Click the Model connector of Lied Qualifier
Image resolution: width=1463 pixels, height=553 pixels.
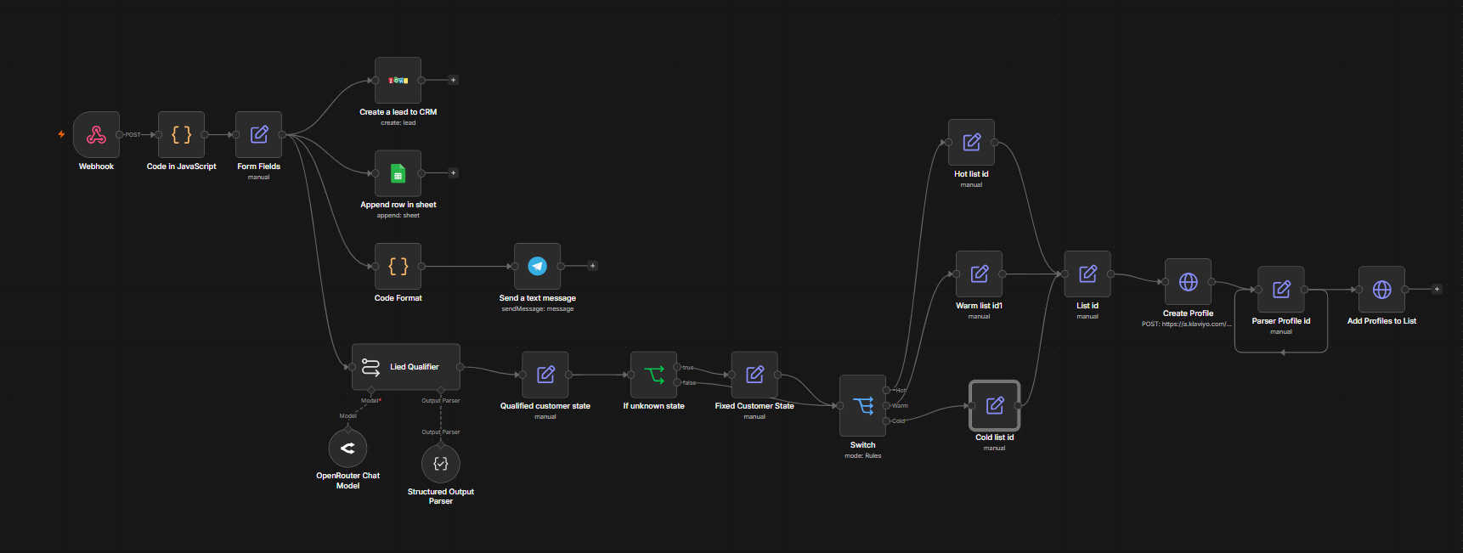point(370,391)
